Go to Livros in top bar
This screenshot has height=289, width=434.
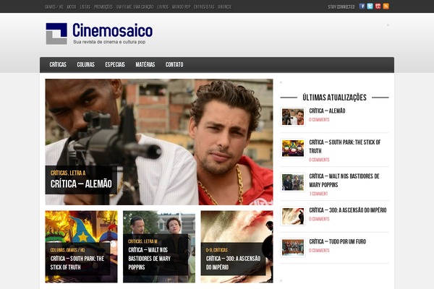click(x=163, y=7)
